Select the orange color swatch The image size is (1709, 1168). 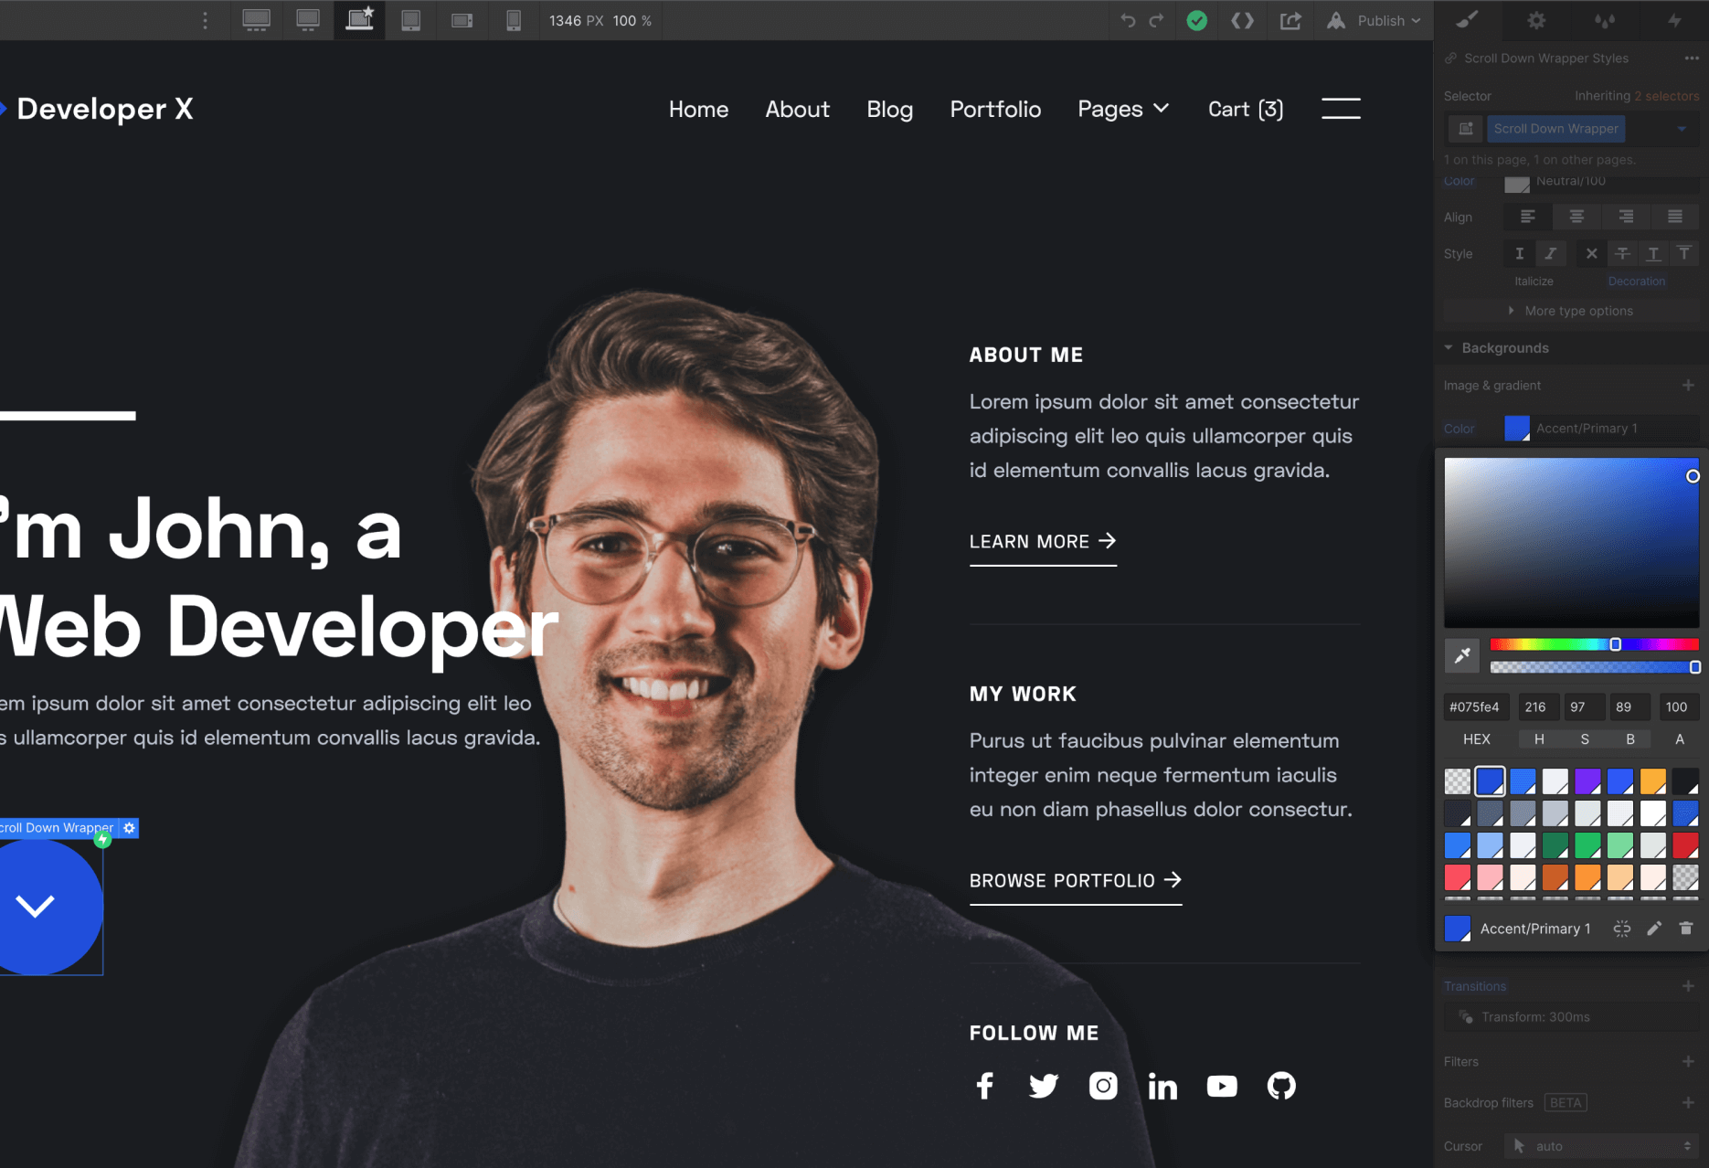pos(1653,780)
